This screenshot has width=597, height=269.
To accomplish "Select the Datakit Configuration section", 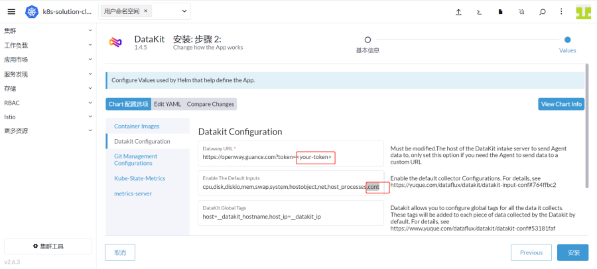I will (148, 141).
